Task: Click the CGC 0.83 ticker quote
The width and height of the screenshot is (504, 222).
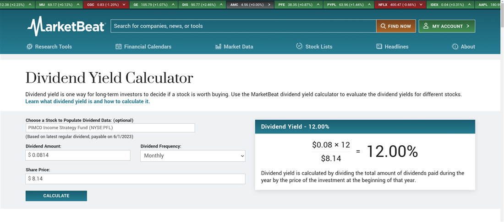Action: pos(106,5)
